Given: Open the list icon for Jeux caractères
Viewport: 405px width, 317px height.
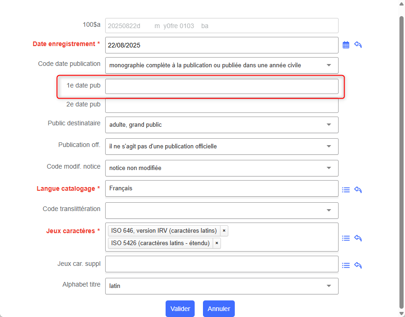Looking at the screenshot, I should pos(346,238).
